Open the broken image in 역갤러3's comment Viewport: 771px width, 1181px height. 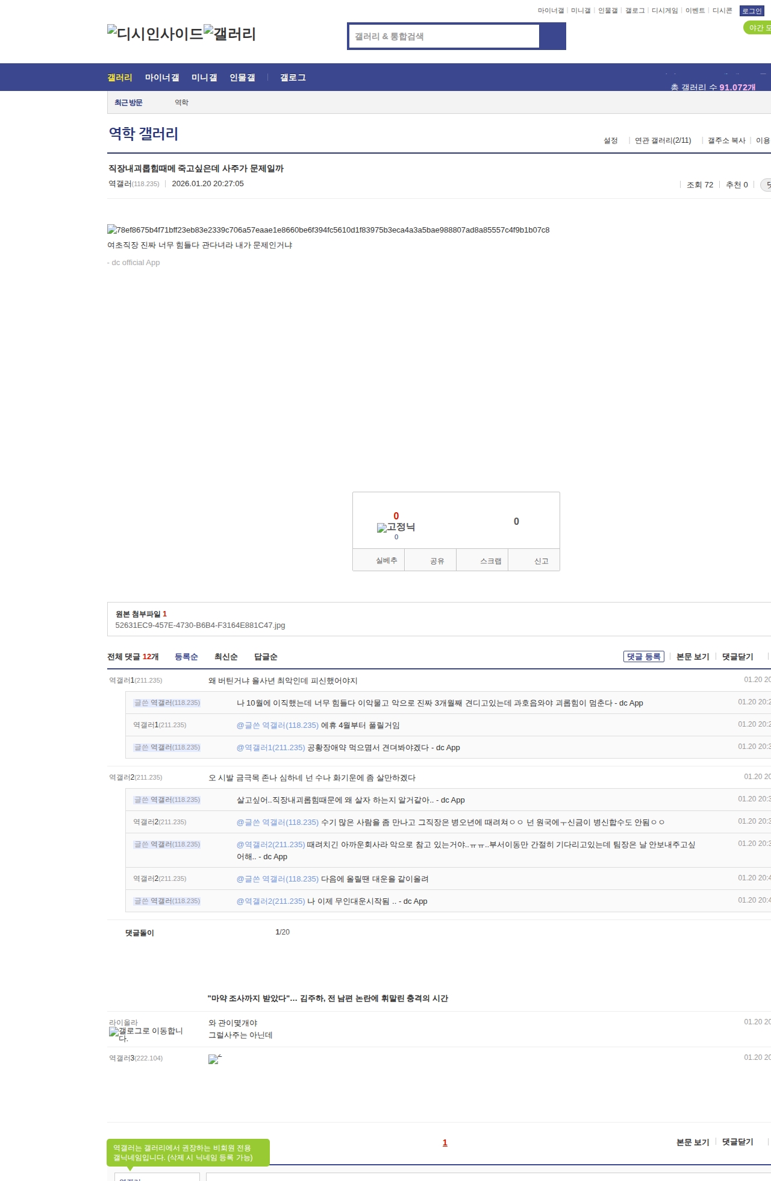[214, 1059]
